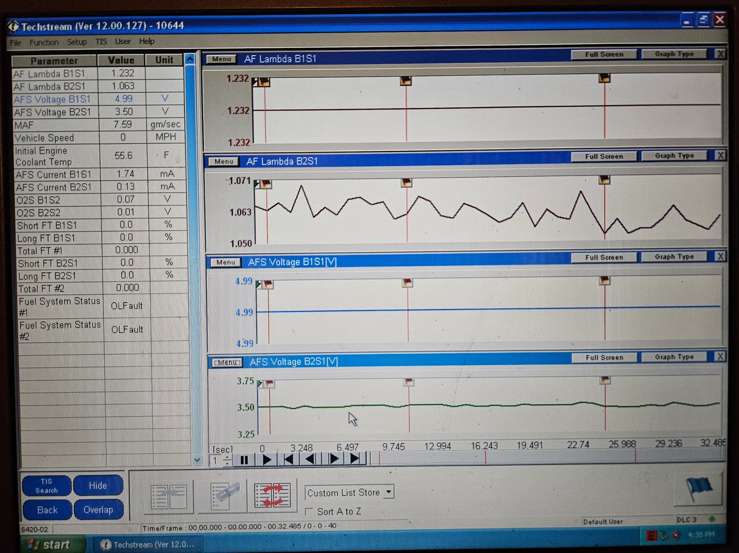Click first flag marker in AF Lambda B1S1 graph
The height and width of the screenshot is (553, 739).
tap(264, 82)
